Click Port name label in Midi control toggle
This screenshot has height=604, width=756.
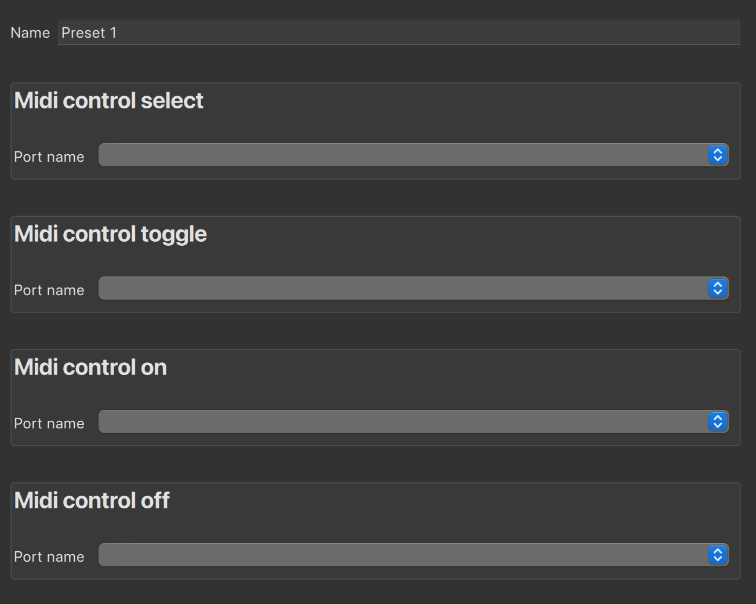49,290
